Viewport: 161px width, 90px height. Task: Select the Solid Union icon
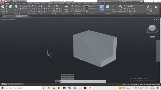pyautogui.click(x=29, y=6)
